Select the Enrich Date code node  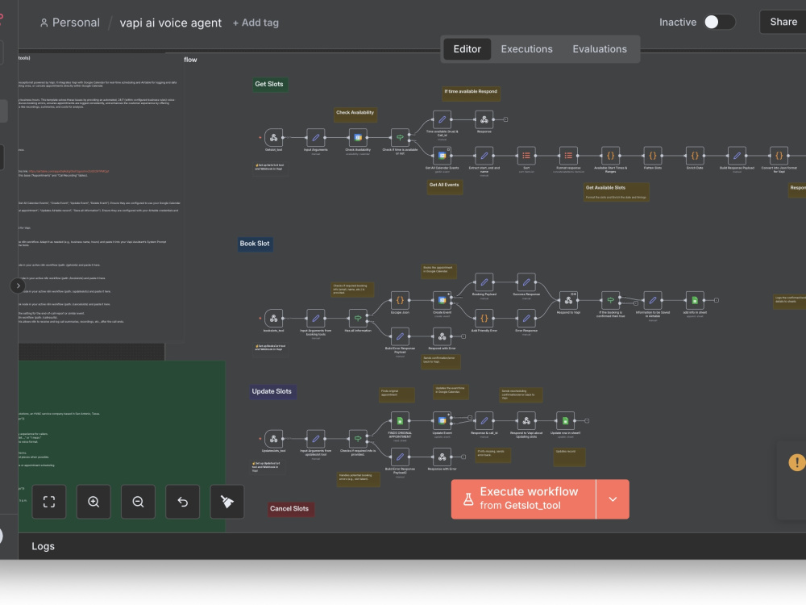[695, 156]
